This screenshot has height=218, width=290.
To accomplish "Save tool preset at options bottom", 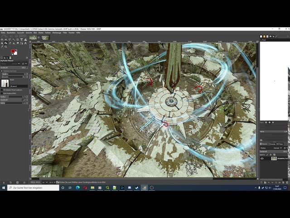I will tap(4, 183).
